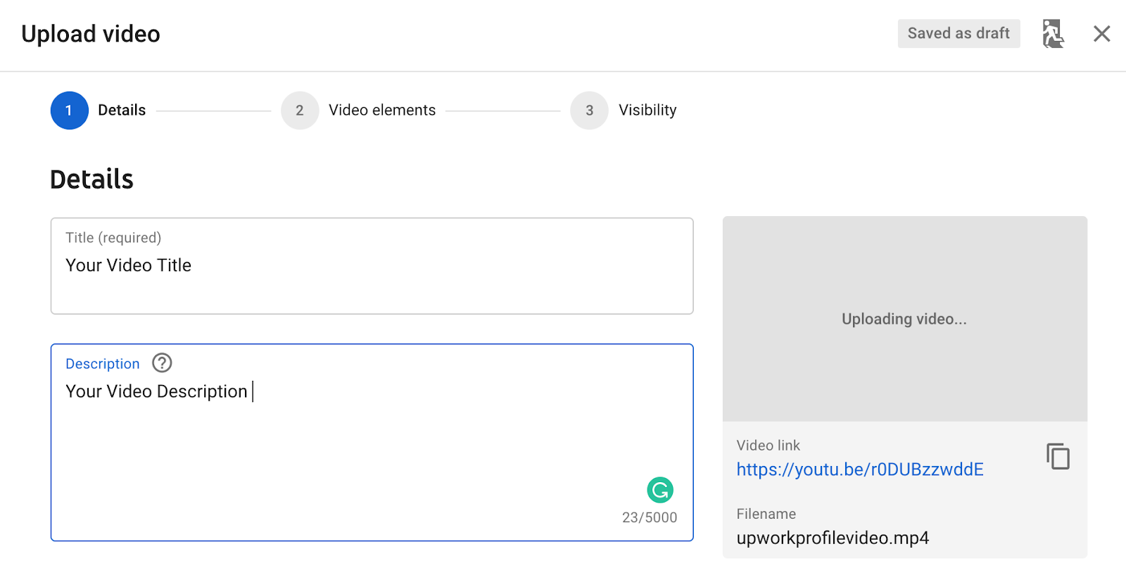Open the Grammarly widget in the description box
This screenshot has width=1126, height=568.
tap(659, 490)
